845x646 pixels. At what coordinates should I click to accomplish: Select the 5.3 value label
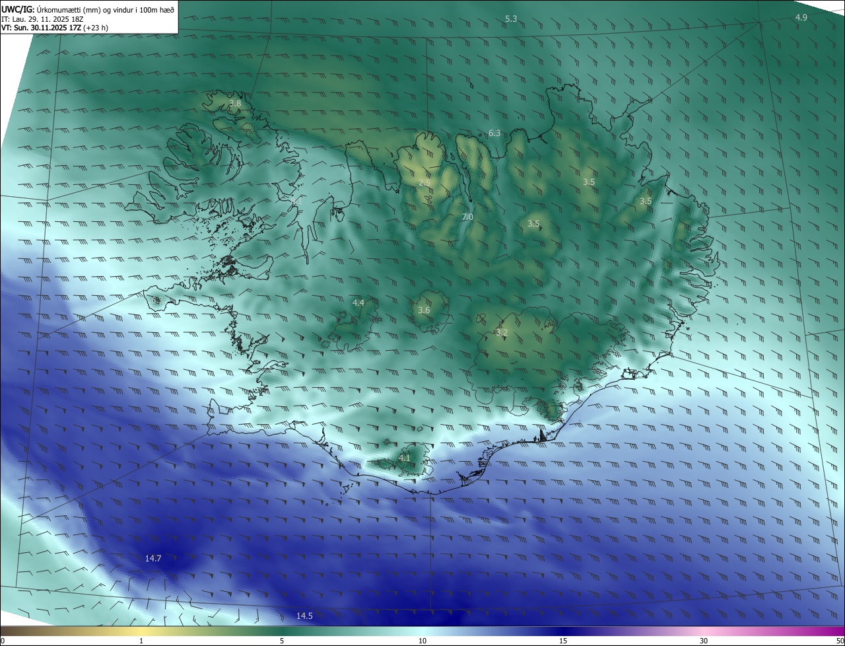coord(511,19)
